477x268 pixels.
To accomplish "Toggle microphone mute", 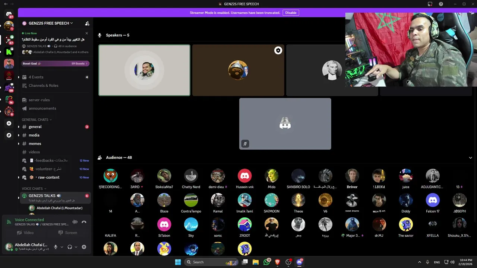I will click(56, 247).
